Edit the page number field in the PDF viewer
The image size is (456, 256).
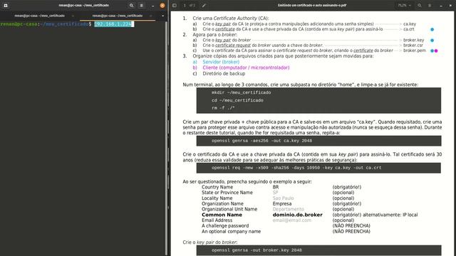tap(185, 5)
